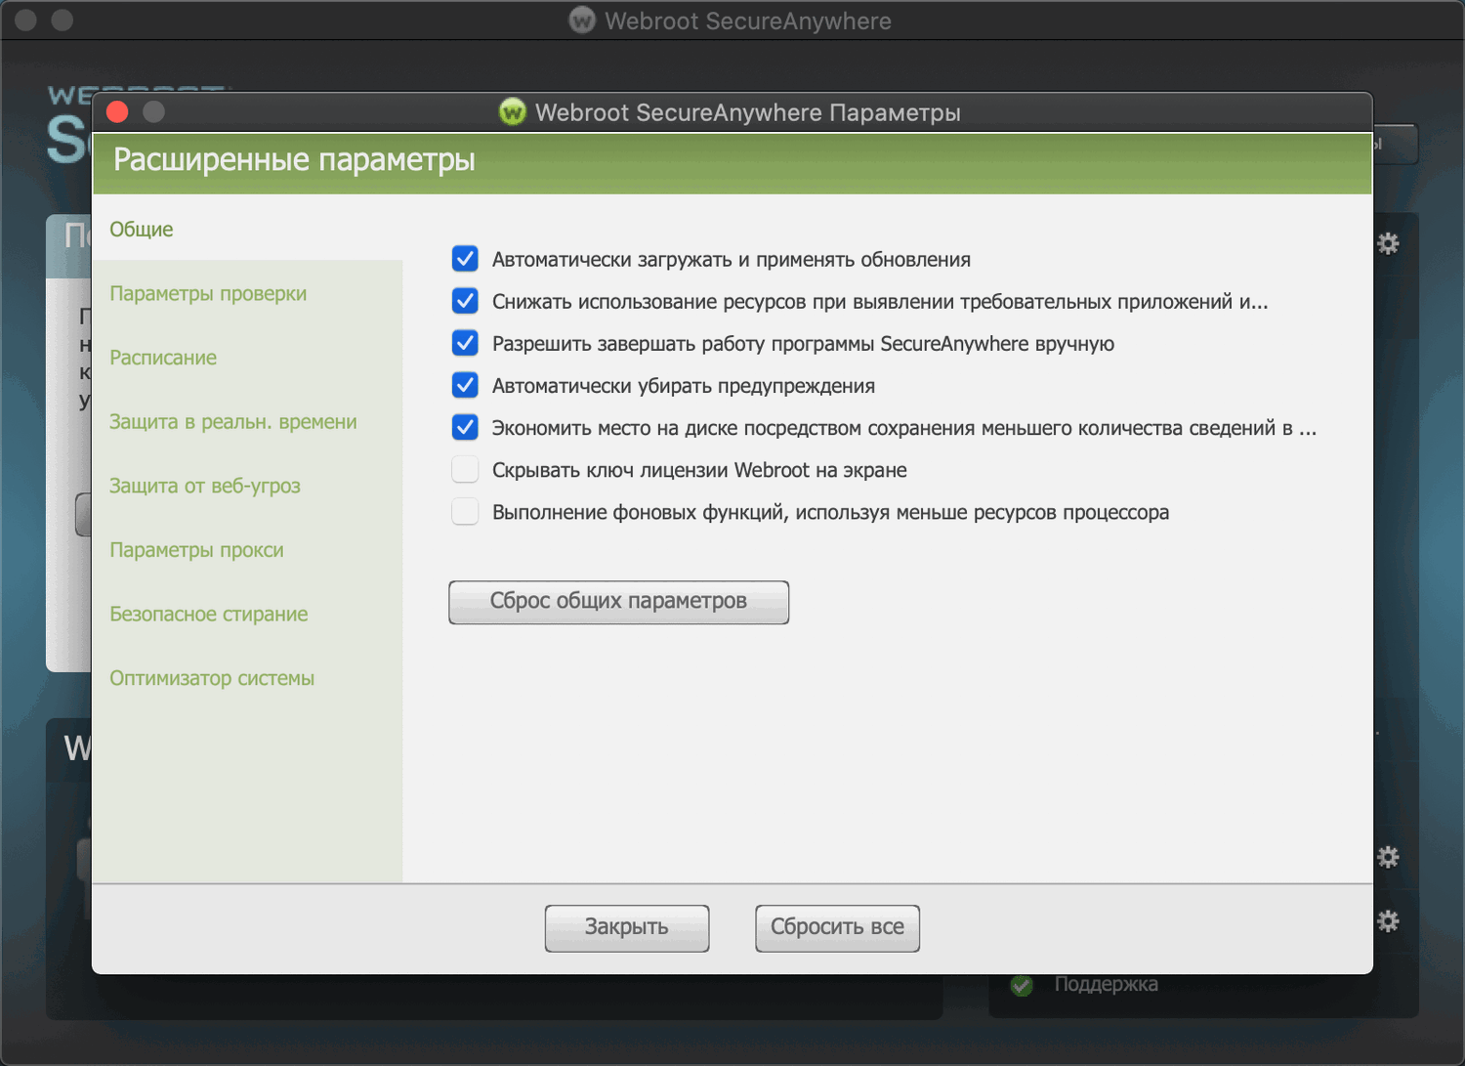Screen dimensions: 1465x1066
Task: Switch to the Расписание section
Action: coord(163,358)
